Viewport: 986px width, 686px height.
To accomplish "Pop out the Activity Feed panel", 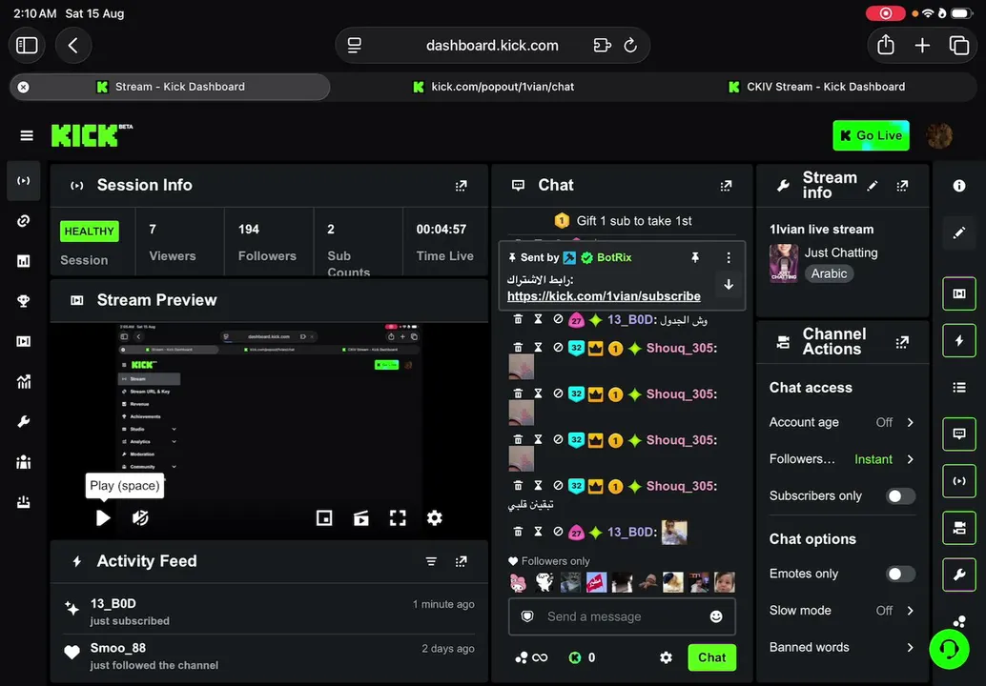I will click(x=461, y=561).
